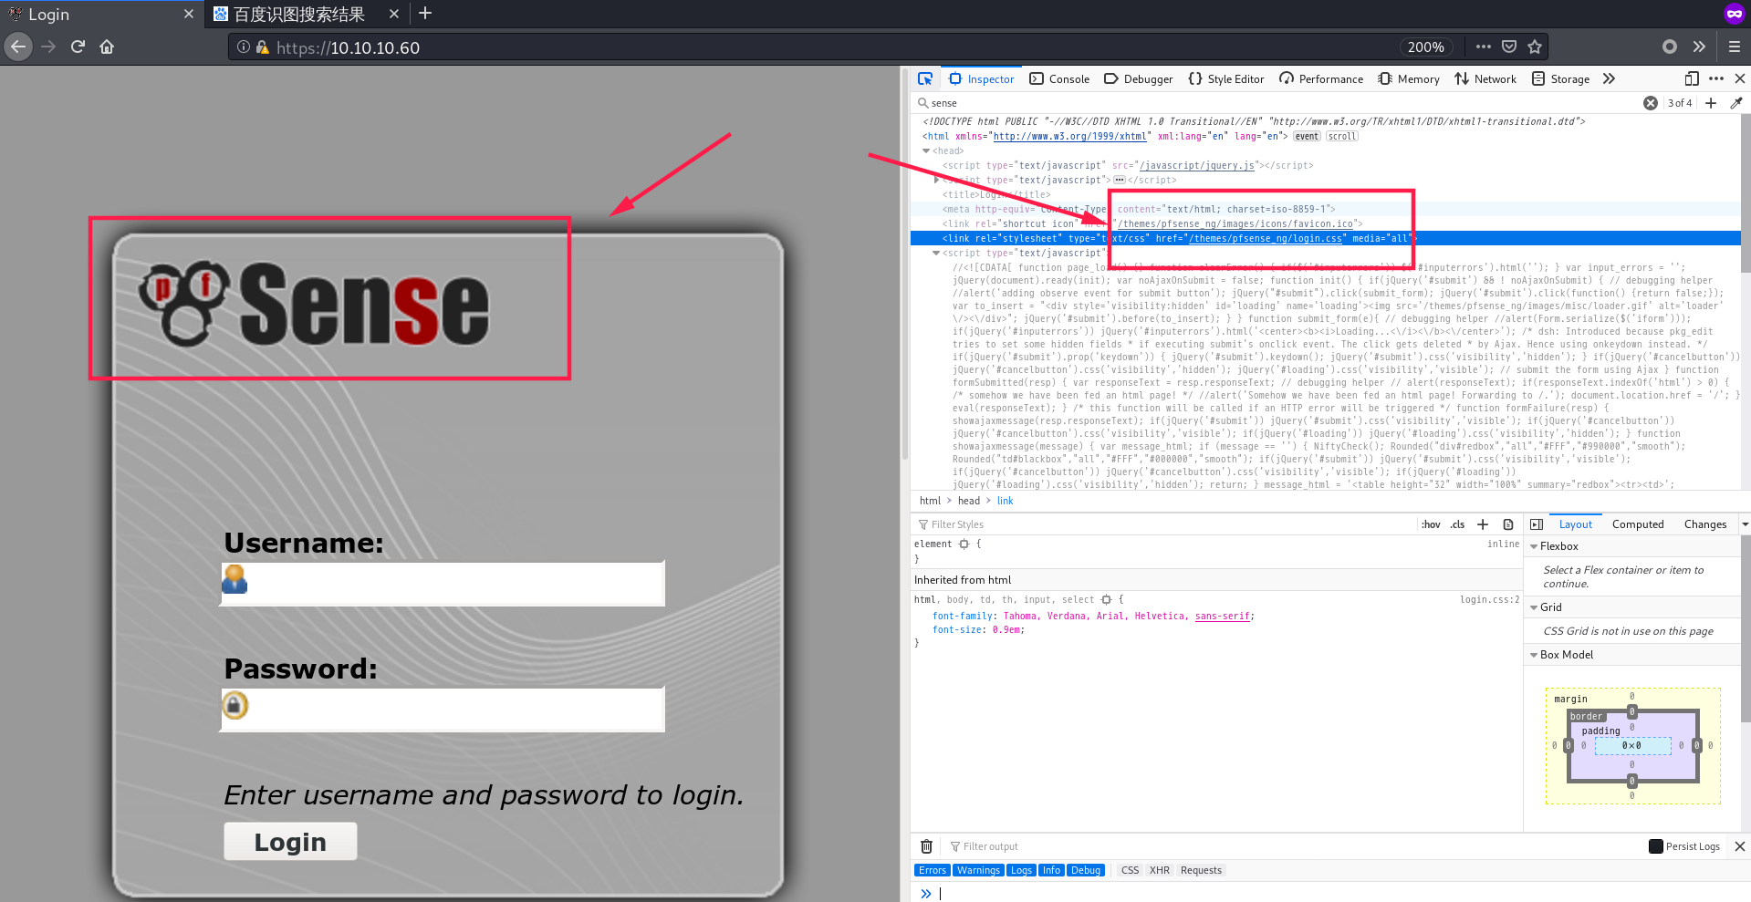The width and height of the screenshot is (1751, 902).
Task: Check the Persist Logs checkbox
Action: 1656,846
